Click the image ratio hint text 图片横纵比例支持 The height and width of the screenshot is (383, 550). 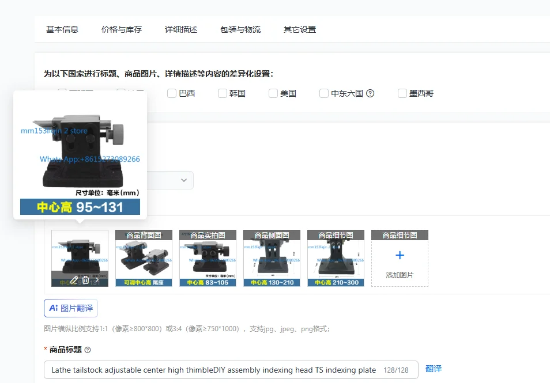click(187, 329)
